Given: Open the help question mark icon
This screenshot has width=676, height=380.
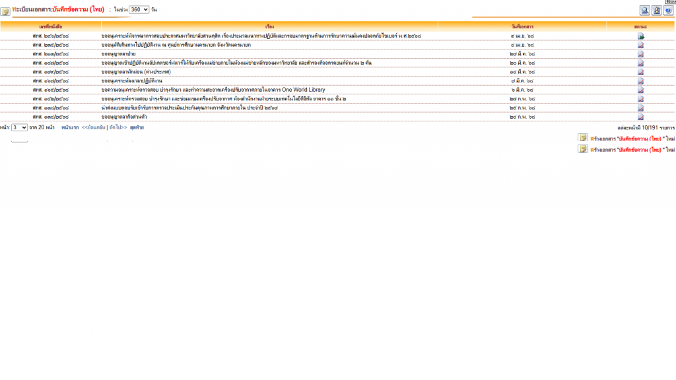Looking at the screenshot, I should (668, 10).
